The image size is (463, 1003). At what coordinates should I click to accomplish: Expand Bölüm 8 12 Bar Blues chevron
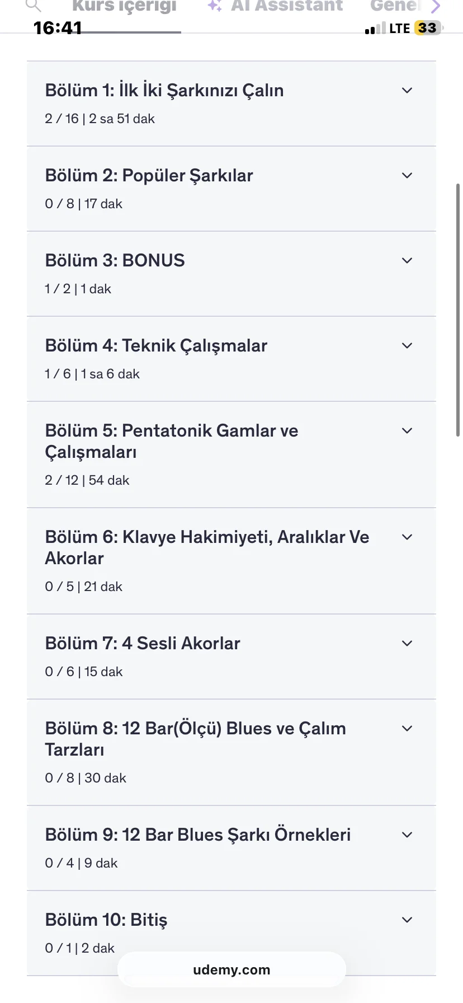point(407,729)
